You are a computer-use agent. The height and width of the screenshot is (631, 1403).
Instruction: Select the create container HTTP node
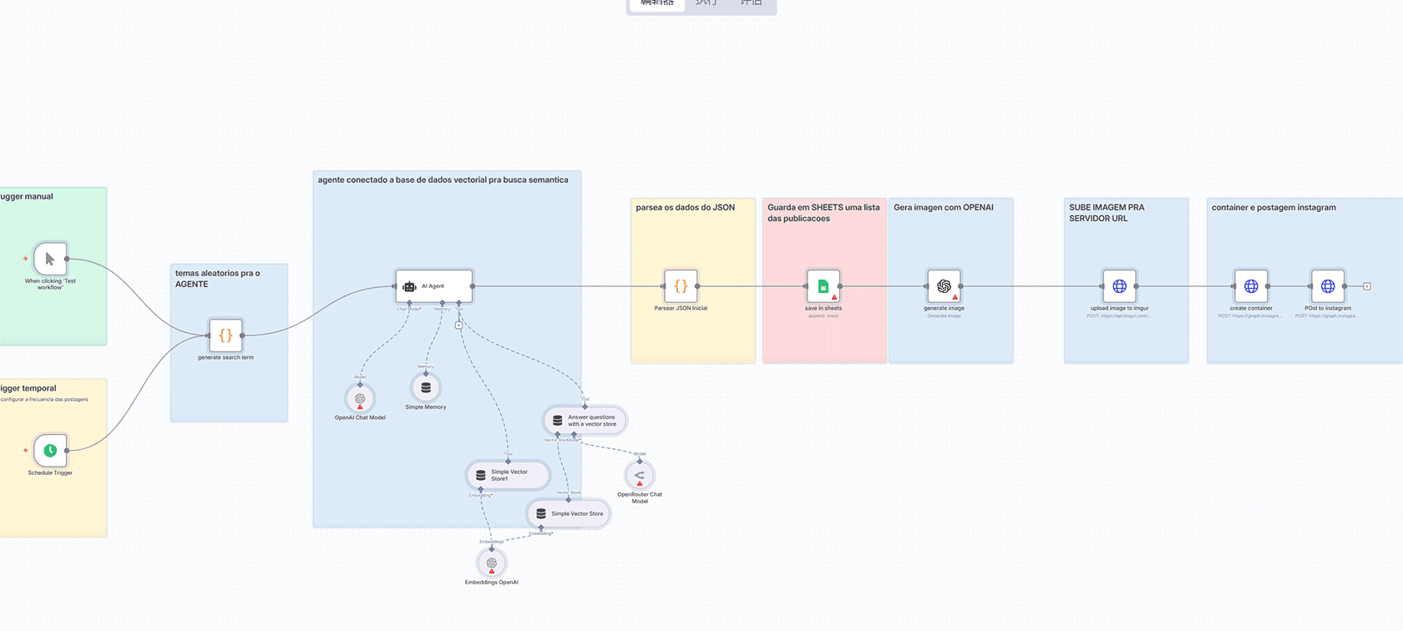[1251, 286]
